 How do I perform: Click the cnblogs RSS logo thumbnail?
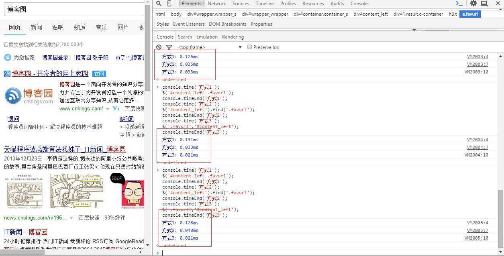click(29, 96)
